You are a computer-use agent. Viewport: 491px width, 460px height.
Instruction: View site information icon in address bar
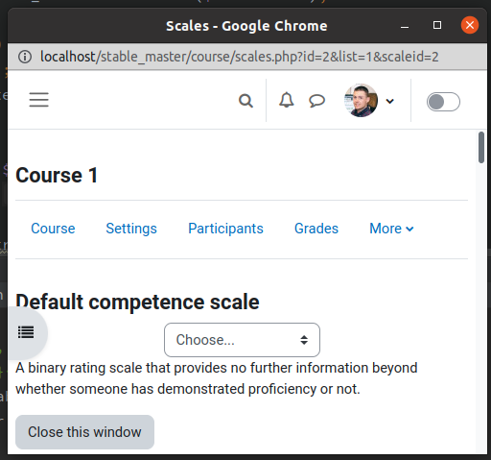pyautogui.click(x=25, y=57)
